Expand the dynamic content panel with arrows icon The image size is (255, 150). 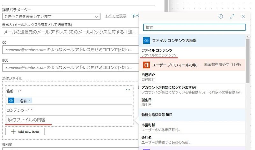click(232, 16)
